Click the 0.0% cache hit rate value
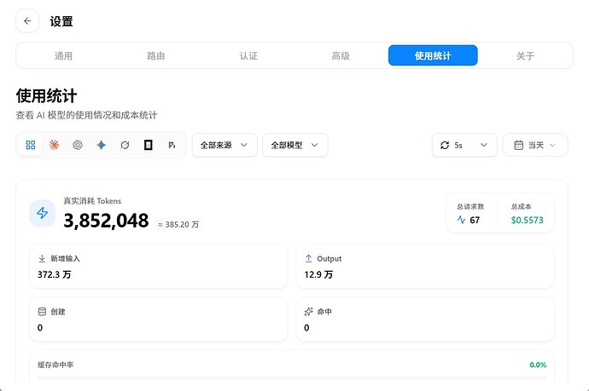Viewport: 589px width, 391px height. [538, 365]
